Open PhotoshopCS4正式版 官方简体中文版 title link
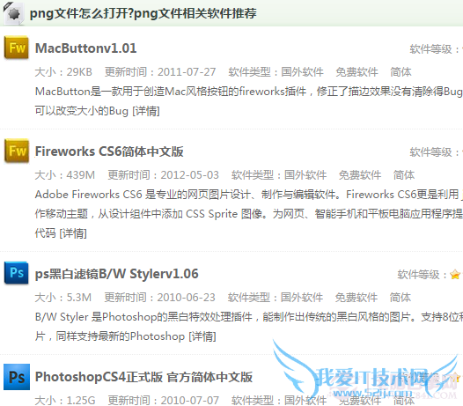 pos(143,377)
